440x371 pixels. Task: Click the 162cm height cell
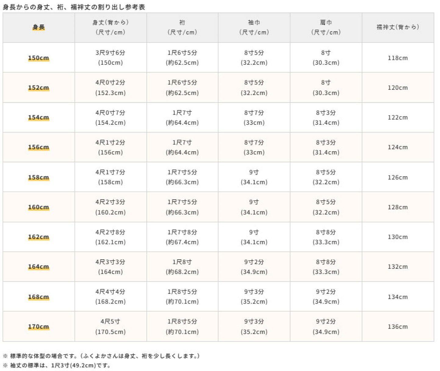tap(38, 237)
